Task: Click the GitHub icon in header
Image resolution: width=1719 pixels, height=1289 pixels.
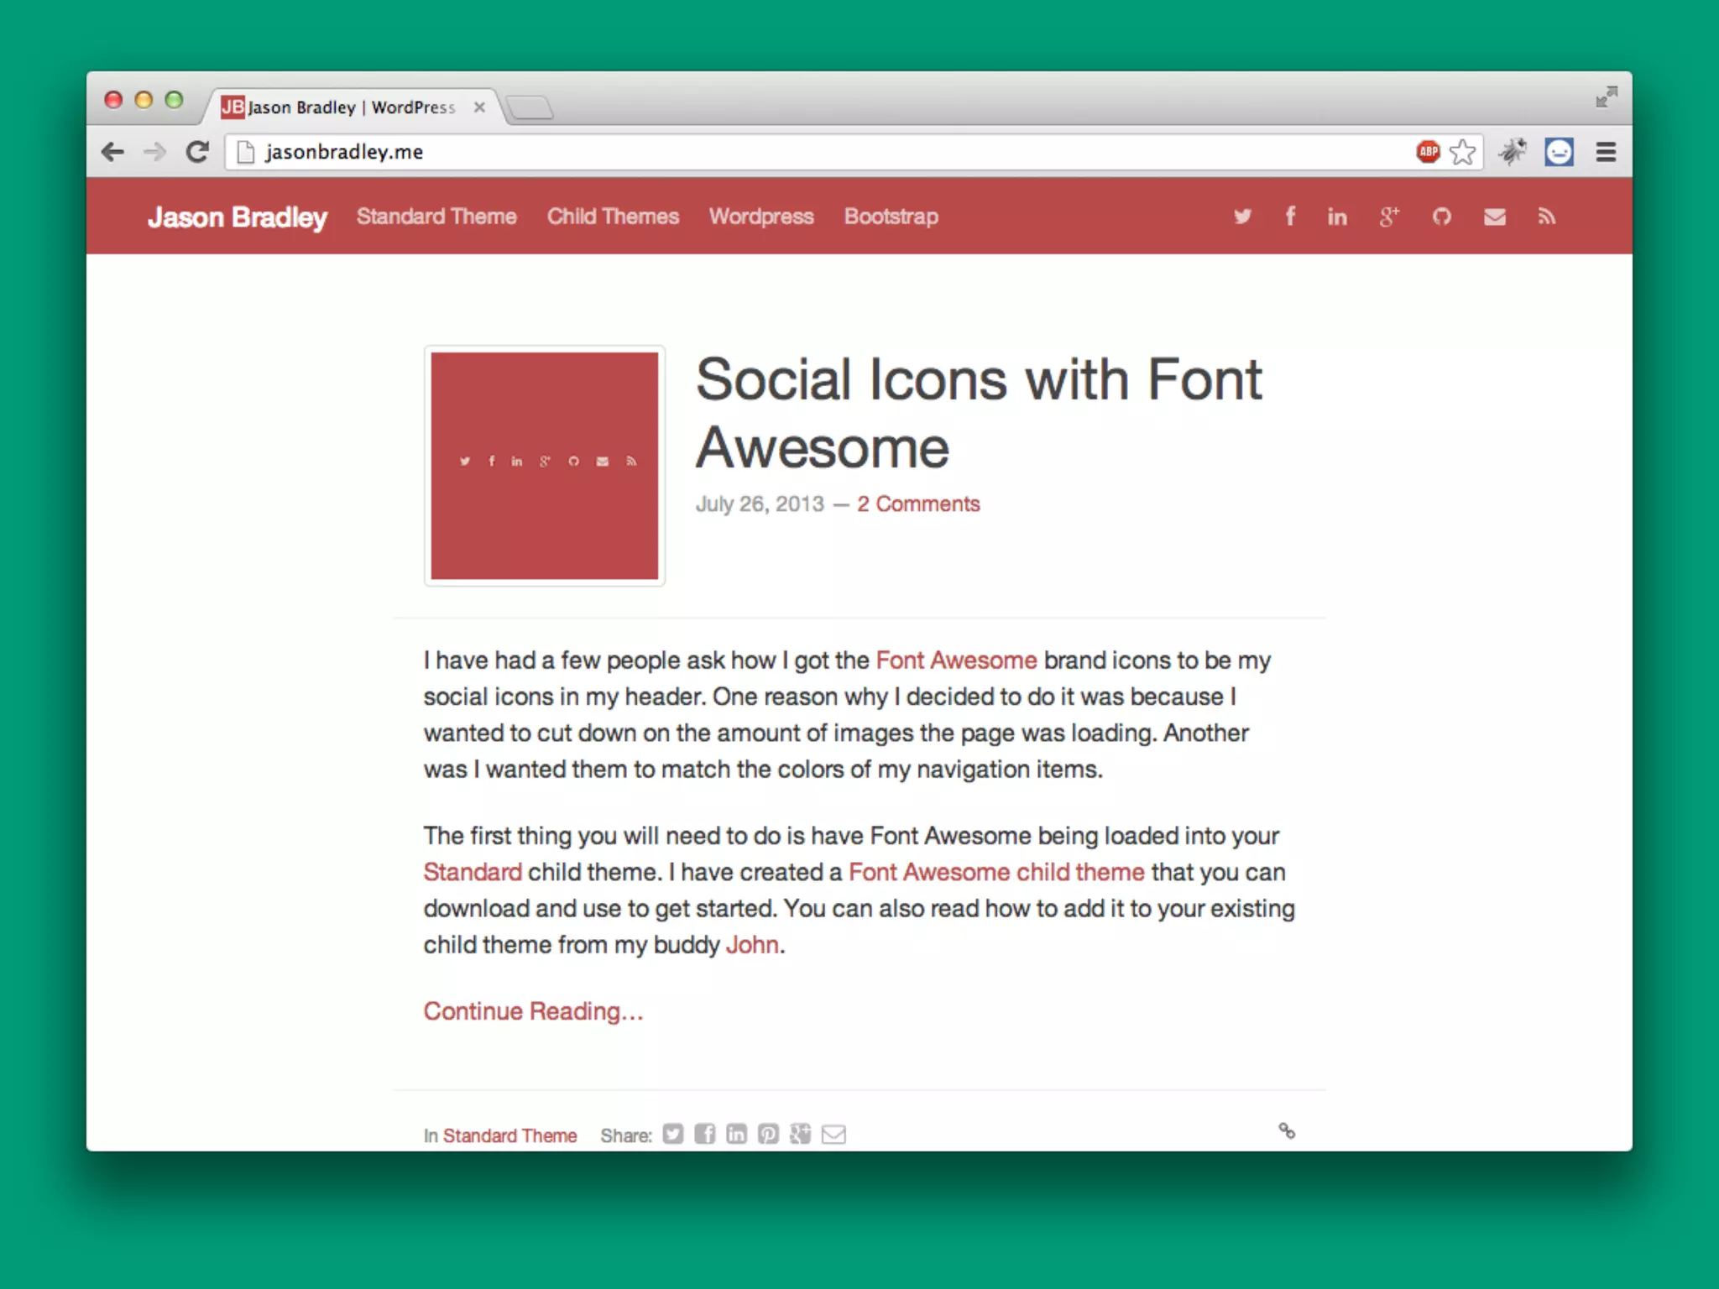Action: point(1441,217)
